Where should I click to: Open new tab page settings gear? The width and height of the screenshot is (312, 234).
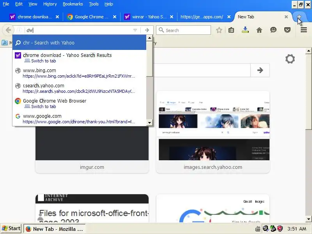coord(290,59)
